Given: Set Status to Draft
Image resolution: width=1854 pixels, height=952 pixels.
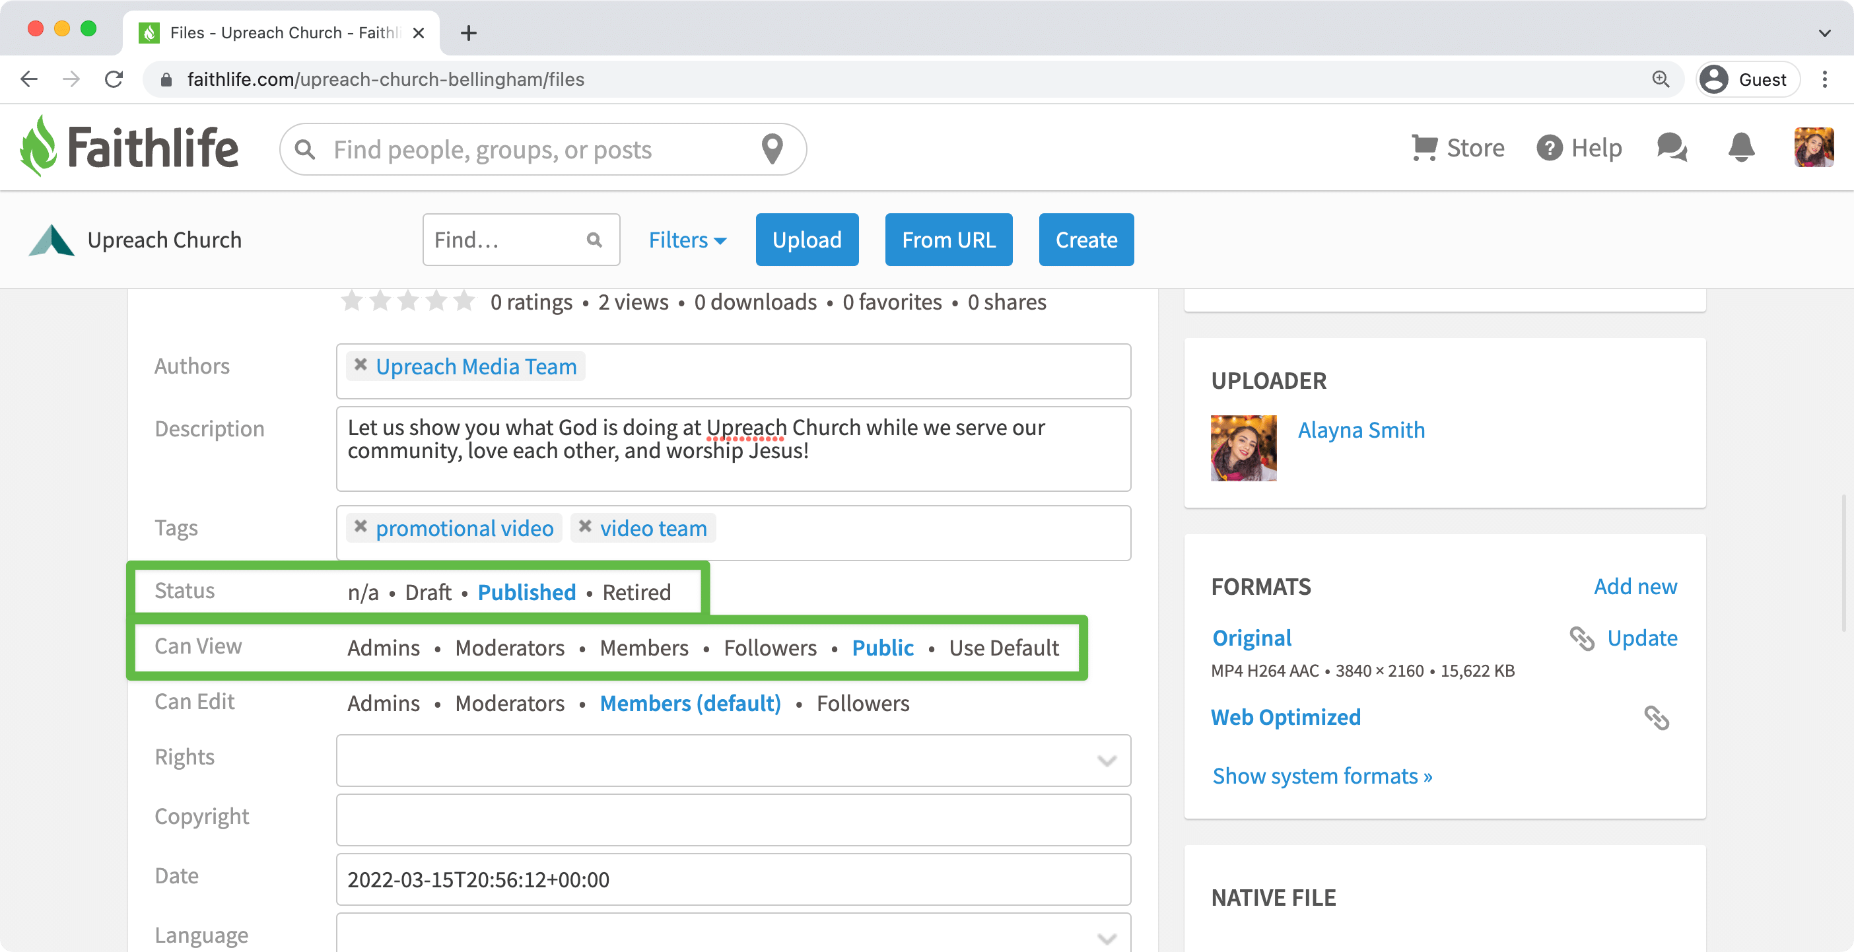Looking at the screenshot, I should coord(429,592).
